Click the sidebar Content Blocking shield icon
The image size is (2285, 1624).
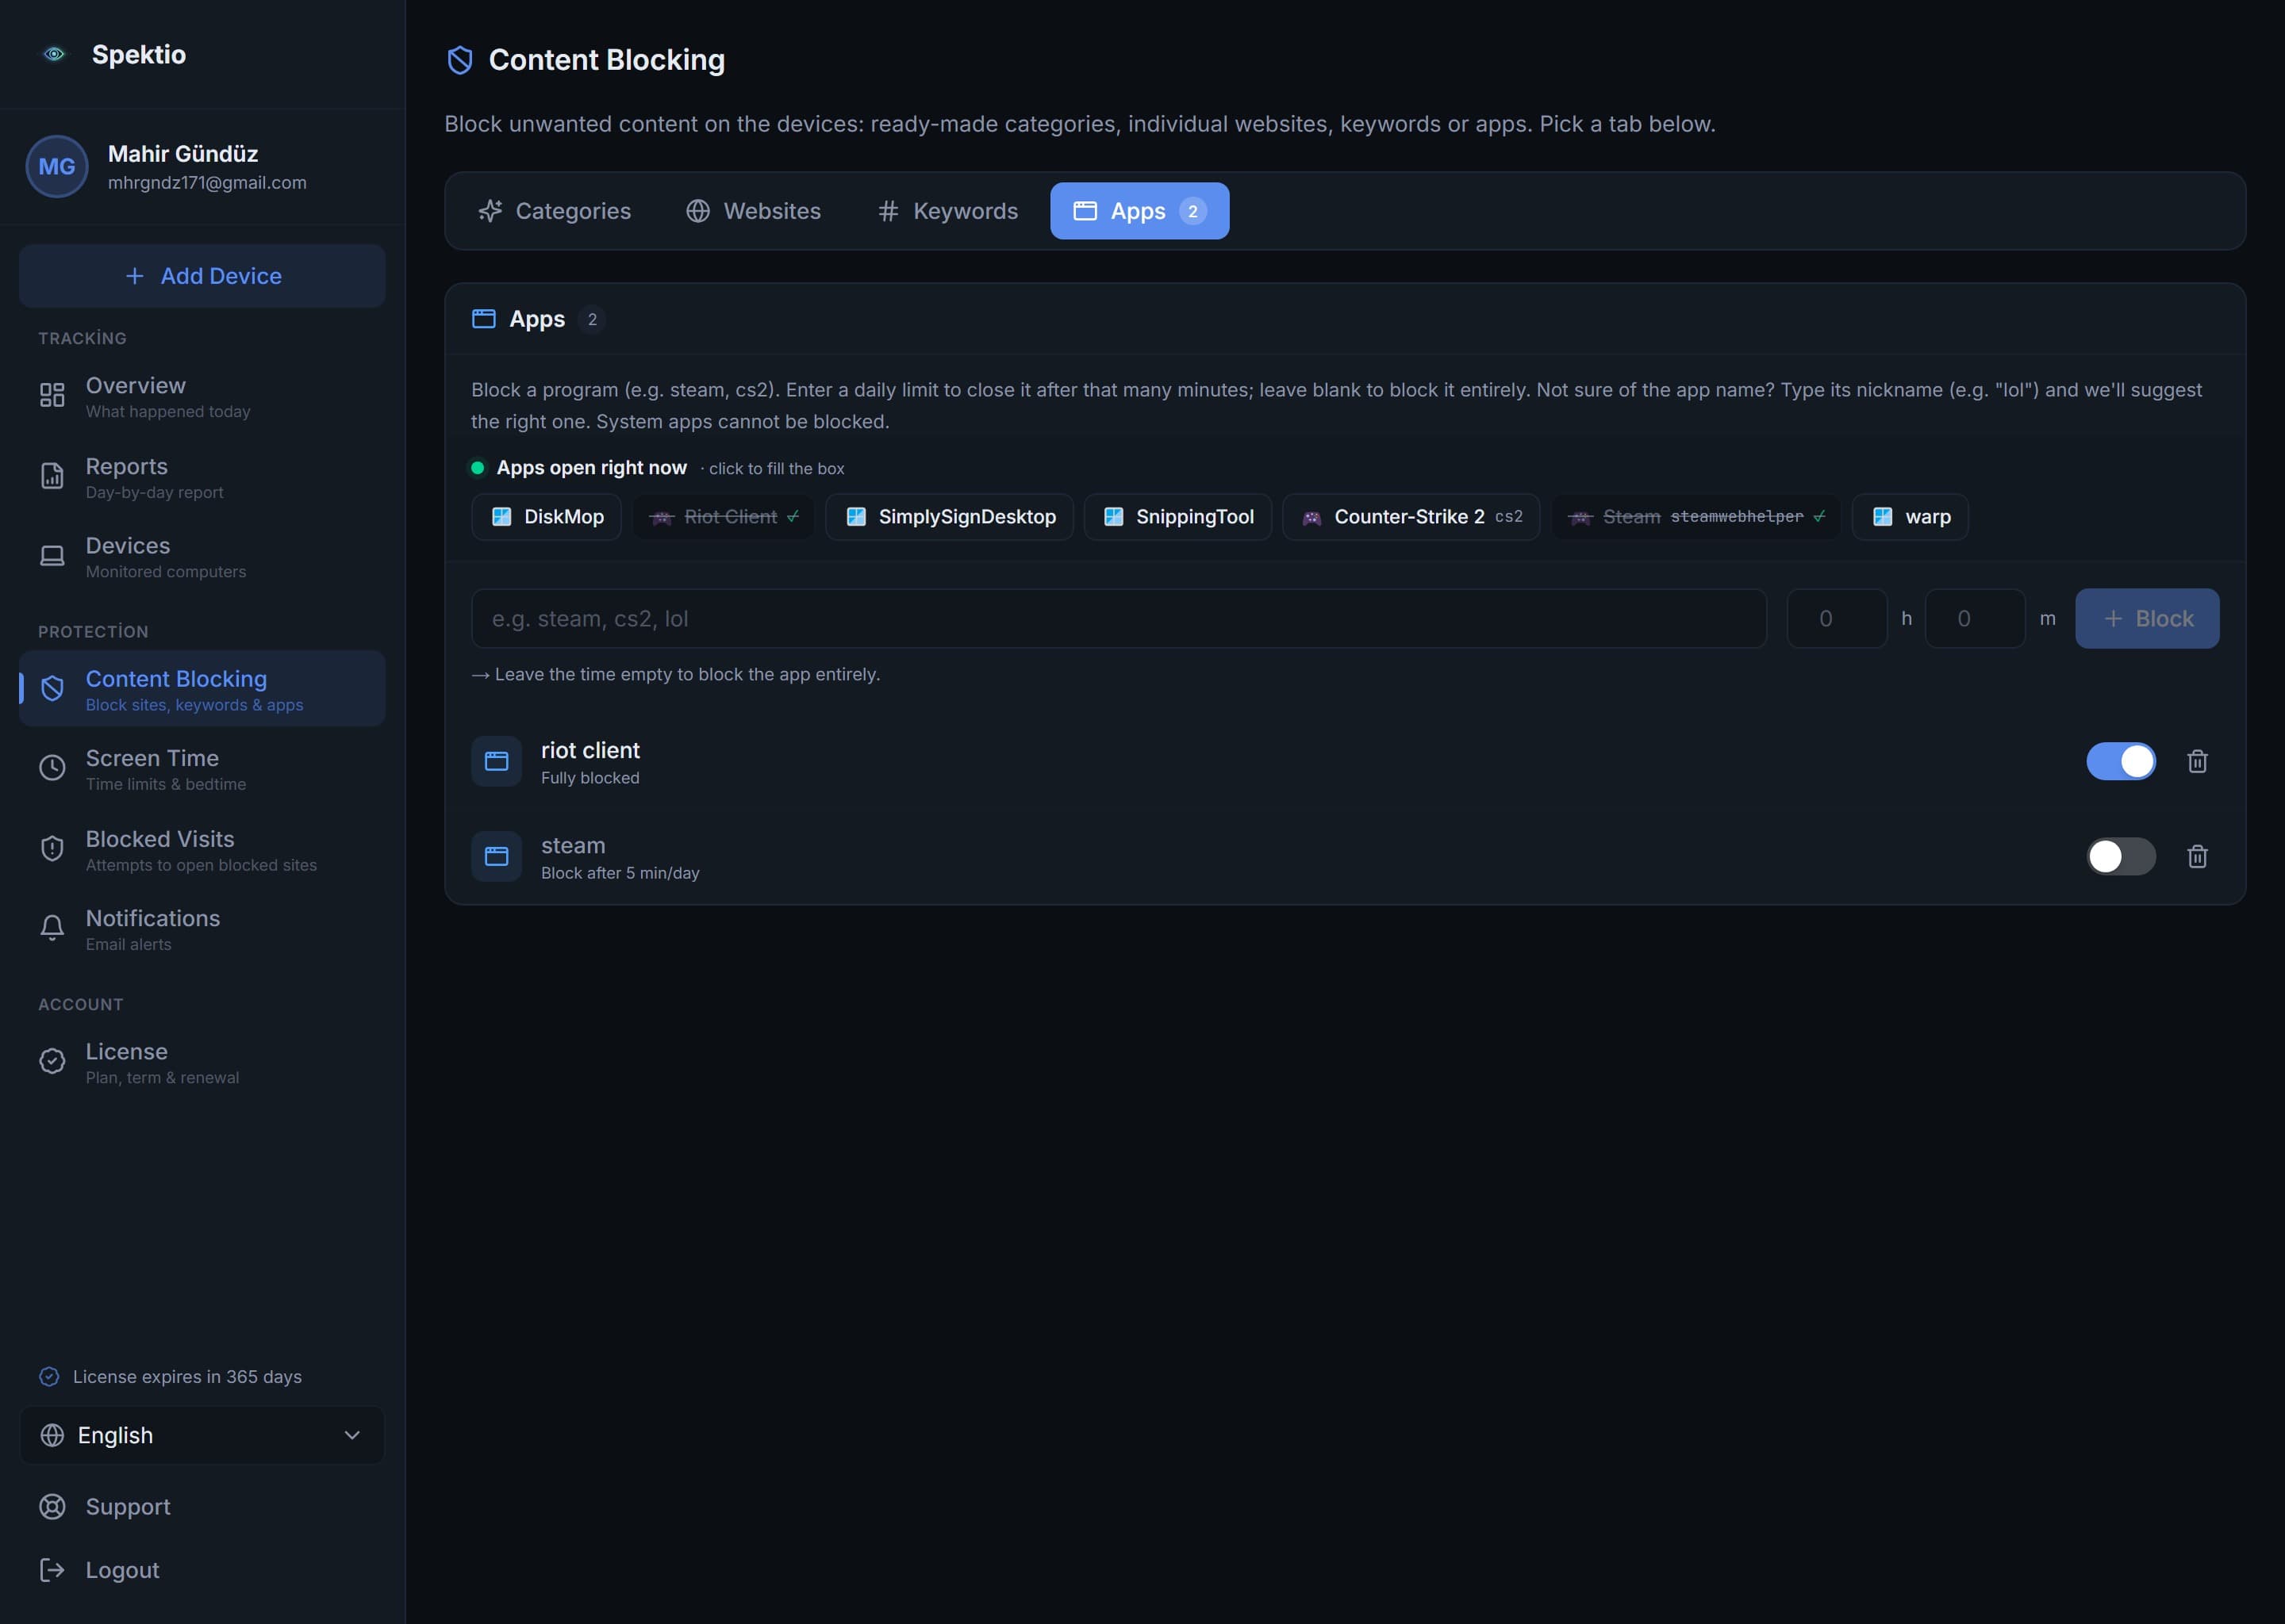click(x=52, y=688)
